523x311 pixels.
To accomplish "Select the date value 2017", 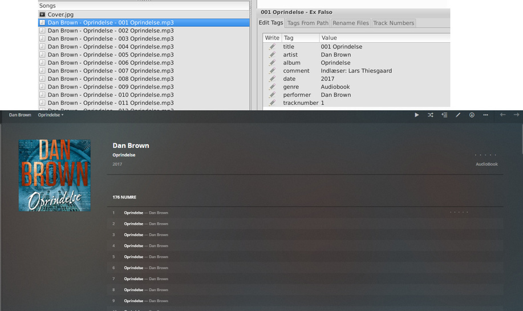I will 327,79.
